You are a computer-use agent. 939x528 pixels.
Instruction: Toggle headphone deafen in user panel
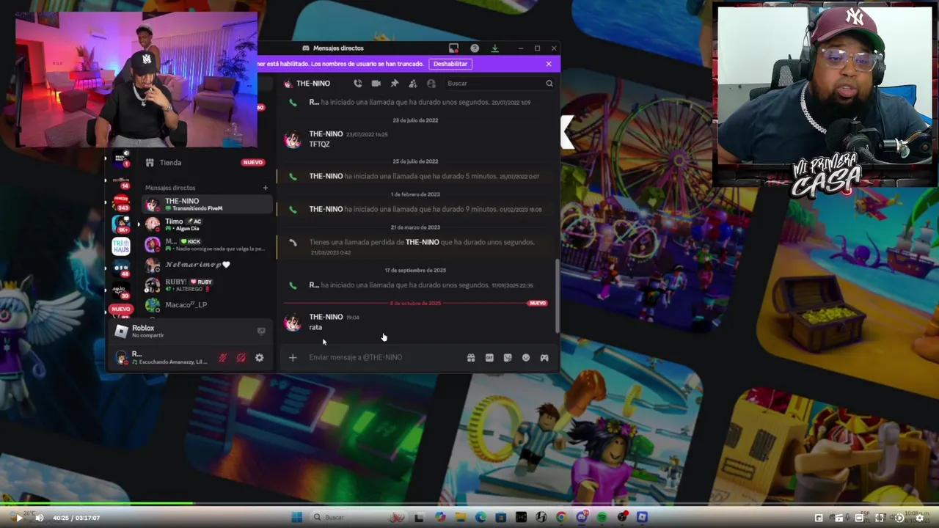(241, 358)
